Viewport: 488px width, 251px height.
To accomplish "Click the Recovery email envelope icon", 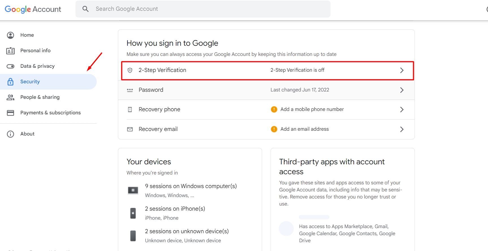I will 130,129.
